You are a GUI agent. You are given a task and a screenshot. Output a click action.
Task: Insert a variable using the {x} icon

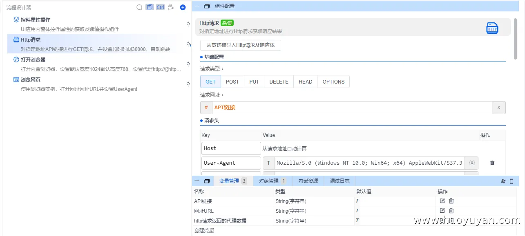(471, 163)
